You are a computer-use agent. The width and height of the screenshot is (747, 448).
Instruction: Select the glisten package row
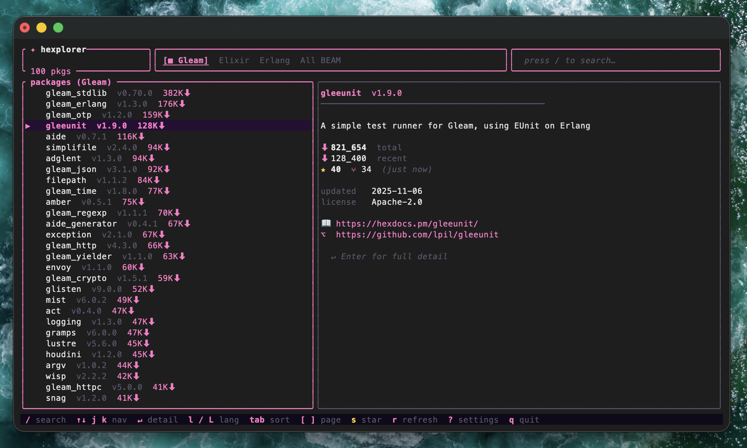[x=168, y=289]
